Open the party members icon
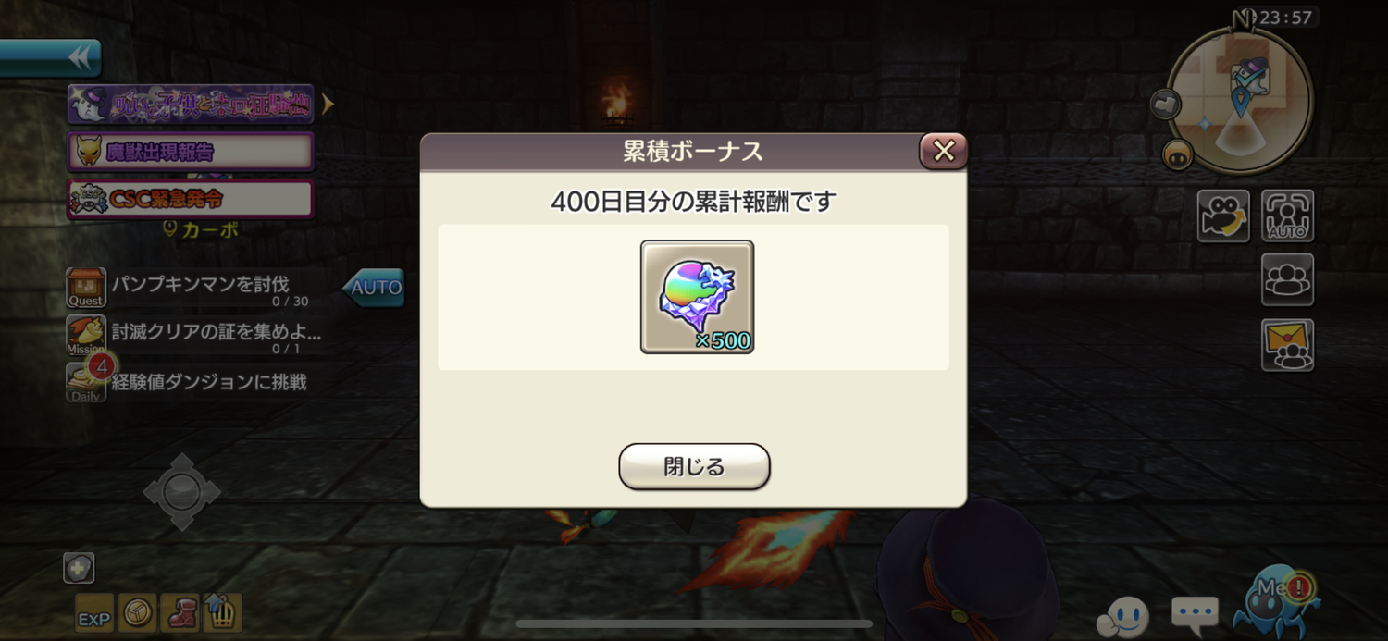1388x641 pixels. click(1287, 279)
